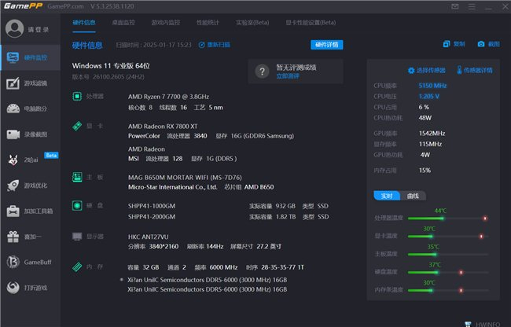The image size is (511, 327).
Task: Click the question mark score icon
Action: click(x=262, y=72)
